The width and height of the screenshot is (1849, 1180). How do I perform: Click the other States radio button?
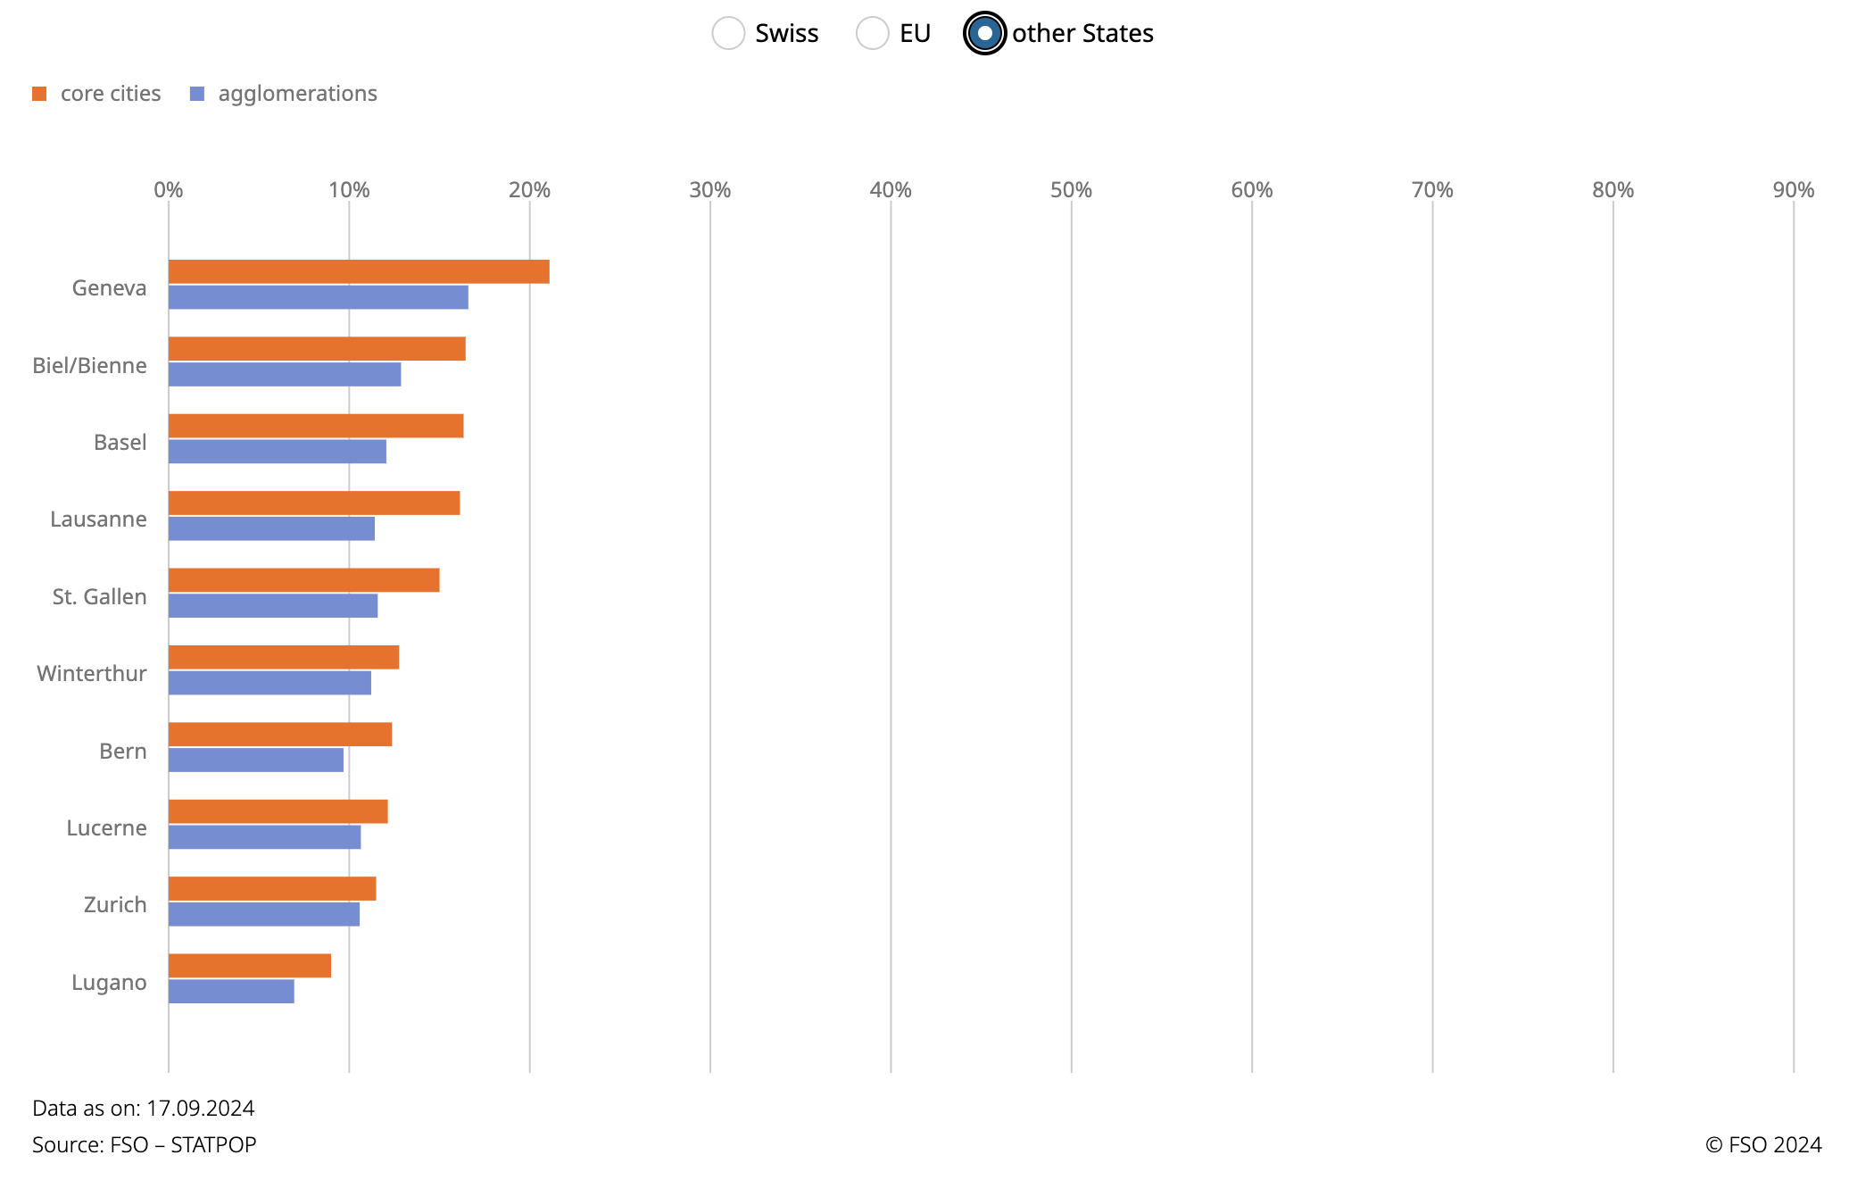[984, 34]
